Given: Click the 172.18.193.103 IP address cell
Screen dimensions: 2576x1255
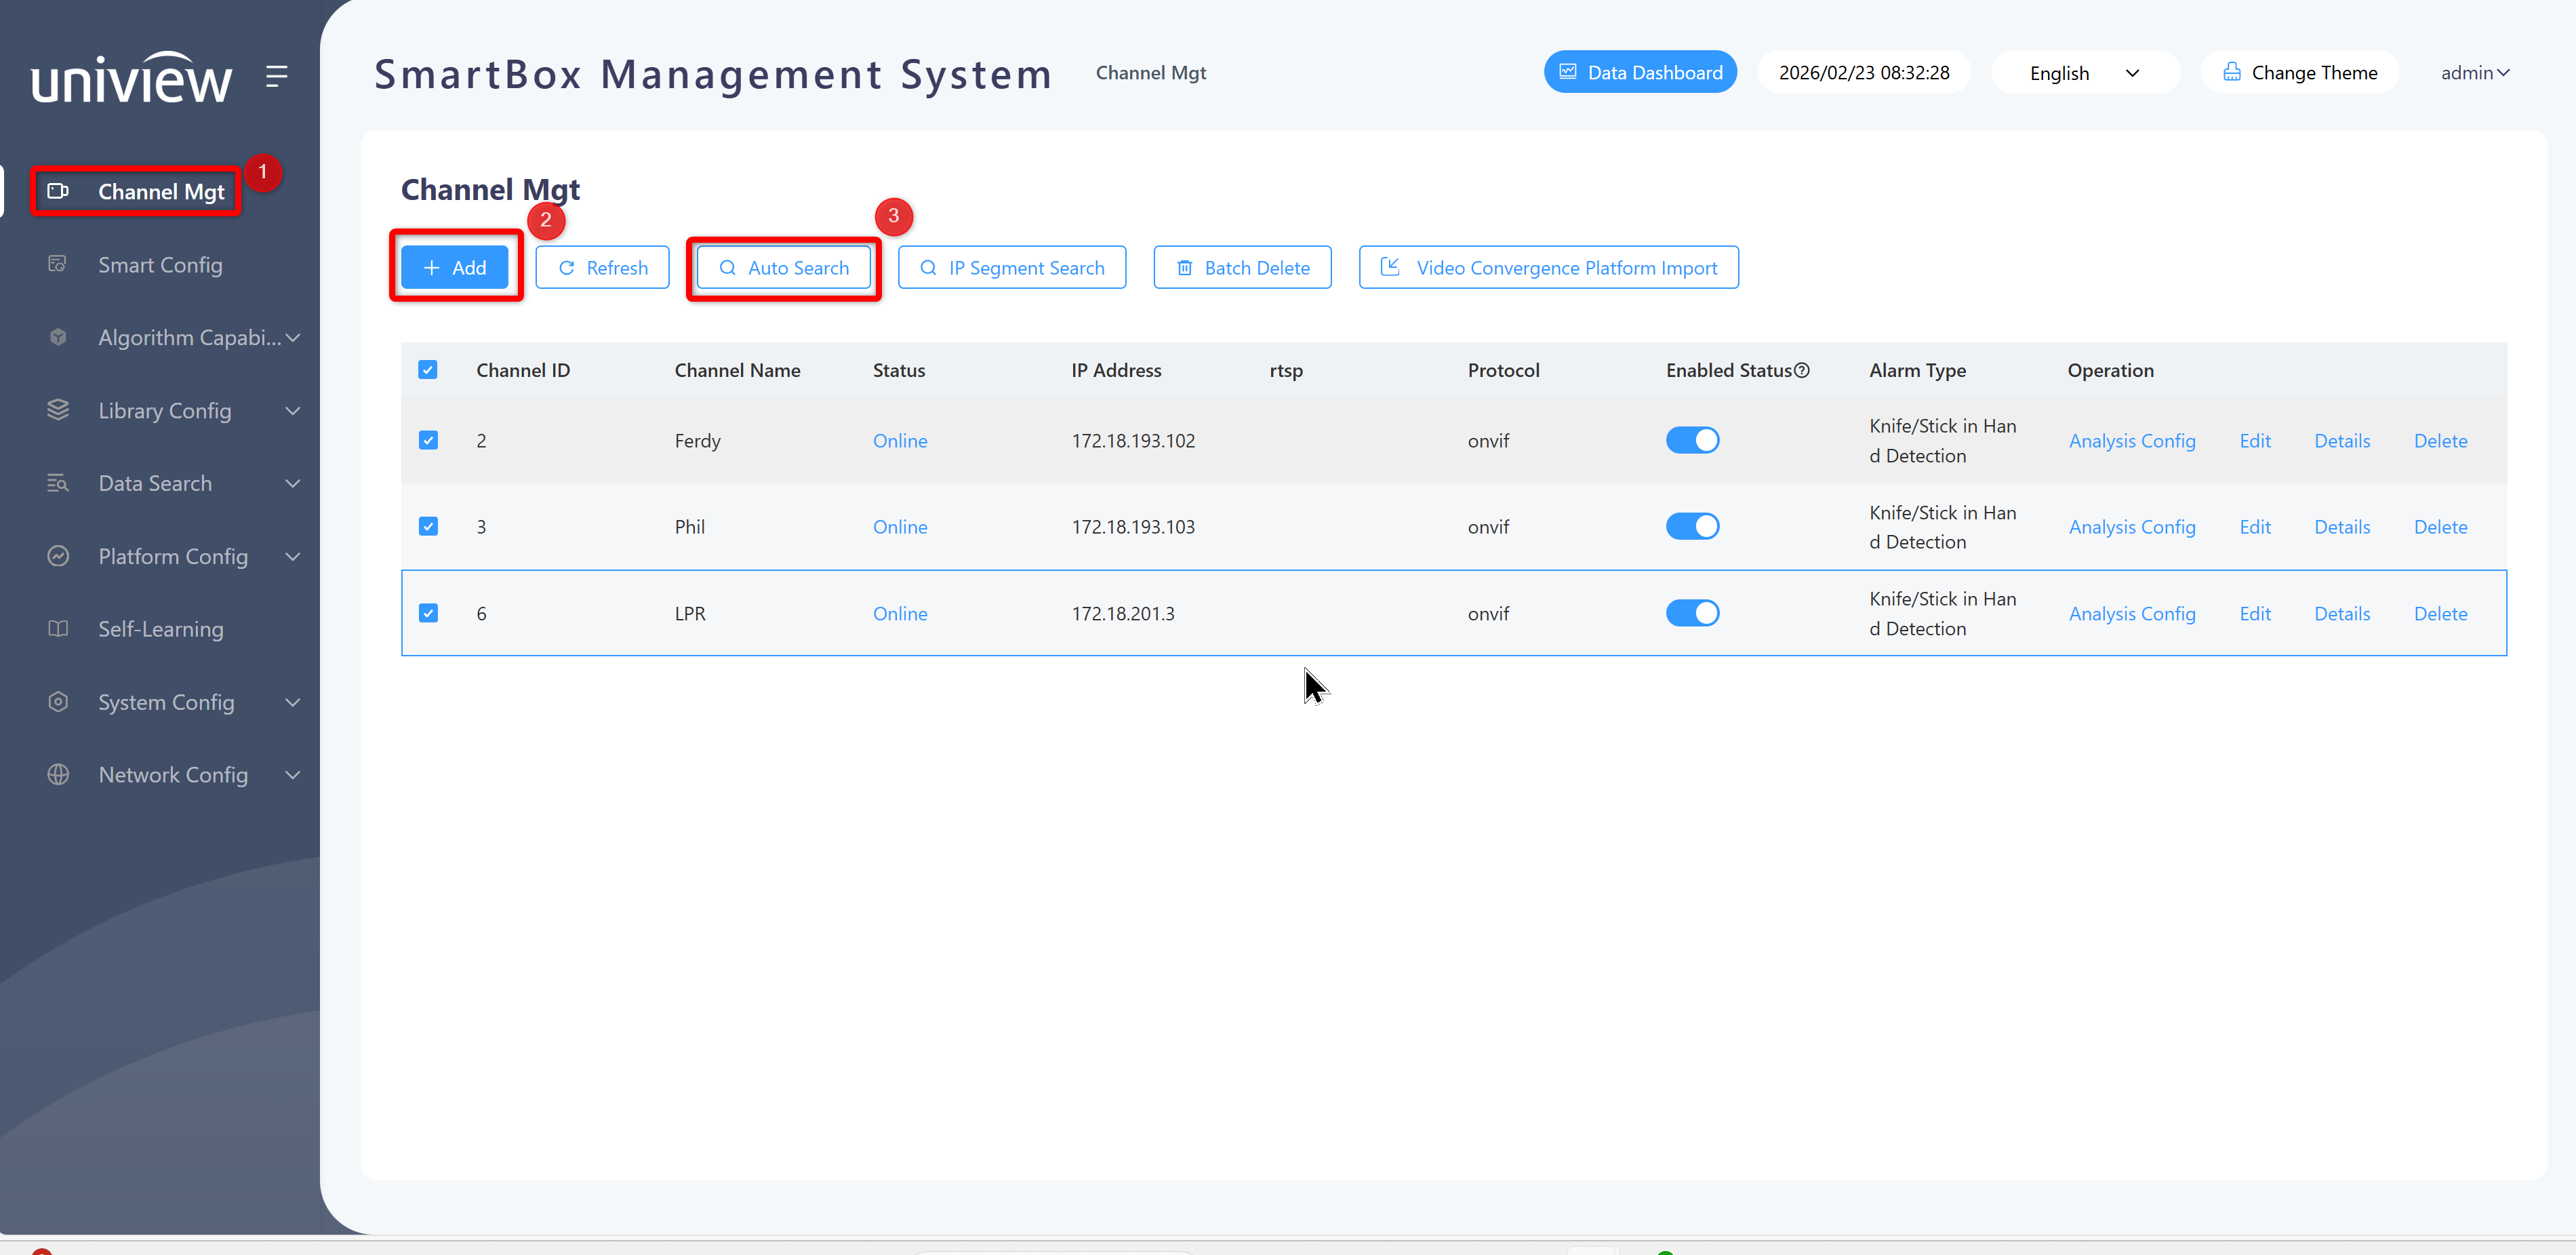Looking at the screenshot, I should [x=1133, y=527].
